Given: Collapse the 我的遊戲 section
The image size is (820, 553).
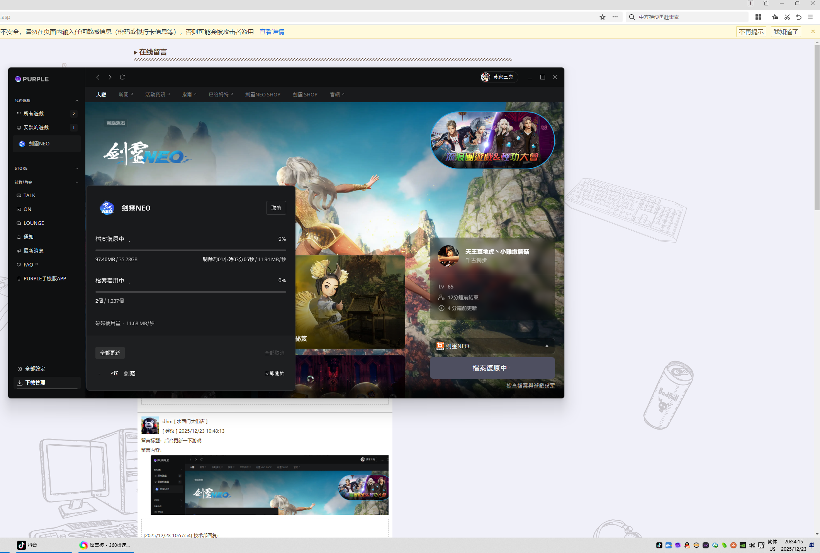Looking at the screenshot, I should (x=77, y=101).
